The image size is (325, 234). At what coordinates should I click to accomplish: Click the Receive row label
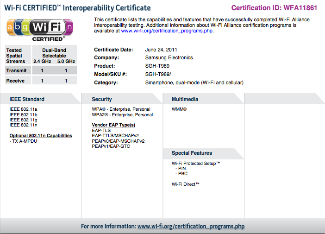(16, 81)
